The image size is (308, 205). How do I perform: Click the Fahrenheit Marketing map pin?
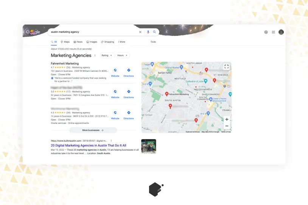(x=167, y=94)
